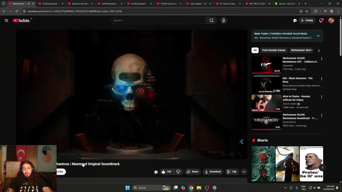Open options for Mechanicus Soundtrack 11 video
Image resolution: width=342 pixels, height=192 pixels.
(322, 115)
